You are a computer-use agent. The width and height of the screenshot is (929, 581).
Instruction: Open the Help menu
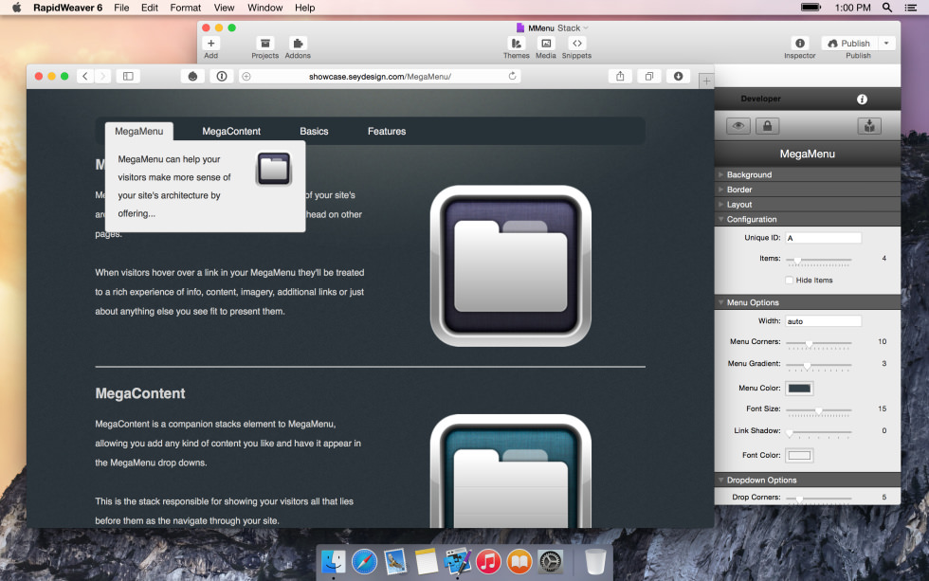tap(304, 8)
